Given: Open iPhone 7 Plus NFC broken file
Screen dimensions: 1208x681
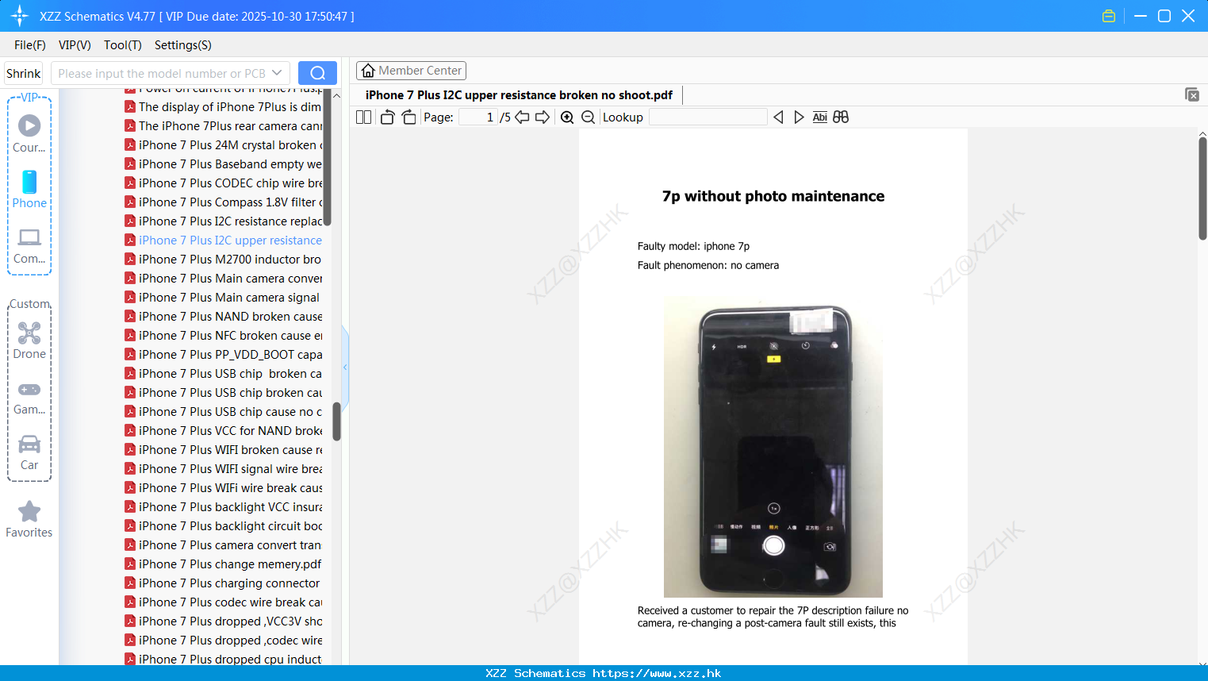Looking at the screenshot, I should pos(224,336).
